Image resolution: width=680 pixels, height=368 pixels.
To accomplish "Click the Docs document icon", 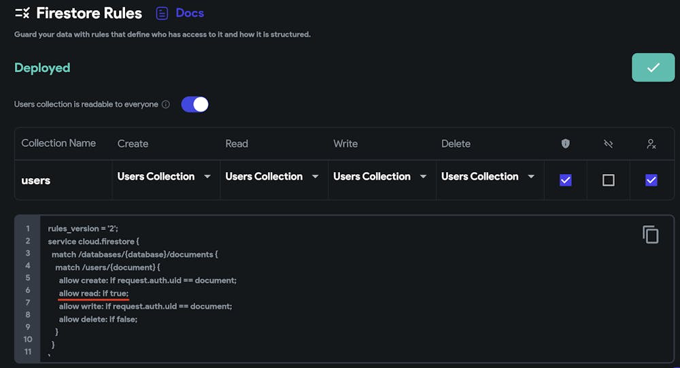I will pyautogui.click(x=162, y=13).
